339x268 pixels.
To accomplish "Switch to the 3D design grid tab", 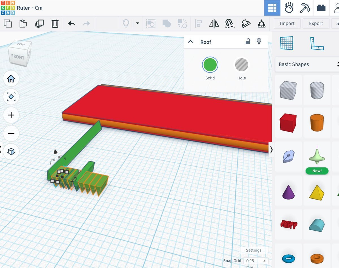I will [x=272, y=8].
